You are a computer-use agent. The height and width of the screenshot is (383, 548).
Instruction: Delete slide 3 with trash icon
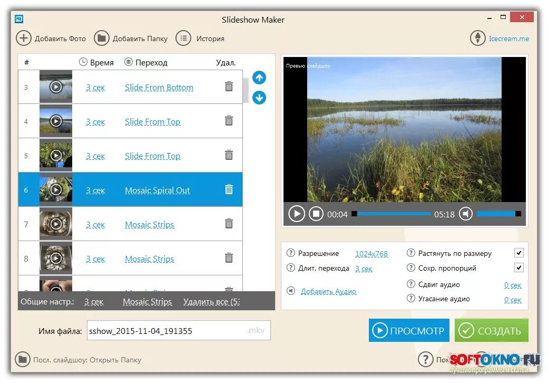click(229, 87)
